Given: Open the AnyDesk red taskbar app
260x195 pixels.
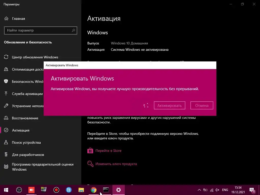Looking at the screenshot, I should pos(31,190).
